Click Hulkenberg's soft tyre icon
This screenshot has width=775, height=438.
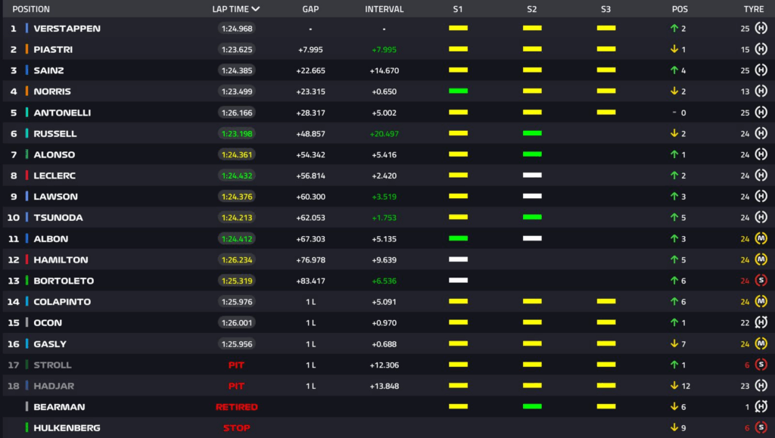761,428
